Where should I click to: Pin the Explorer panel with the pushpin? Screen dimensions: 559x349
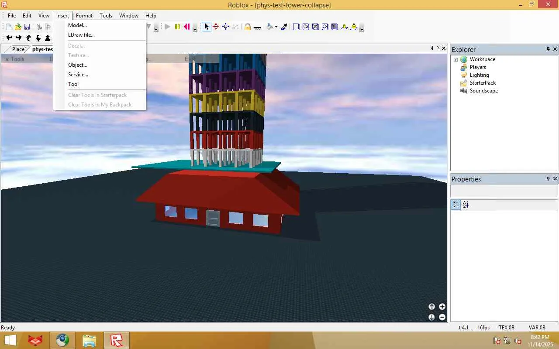pyautogui.click(x=548, y=49)
